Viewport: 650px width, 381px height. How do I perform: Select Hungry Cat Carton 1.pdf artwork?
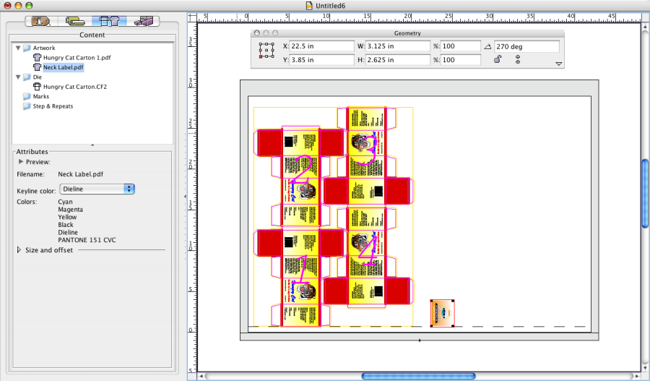(x=77, y=58)
